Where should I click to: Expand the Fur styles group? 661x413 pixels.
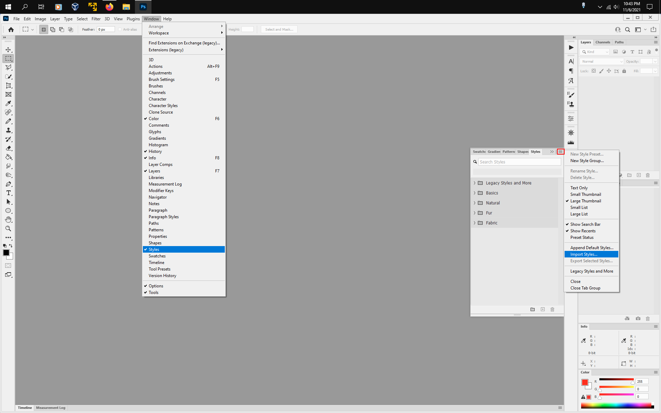tap(474, 213)
